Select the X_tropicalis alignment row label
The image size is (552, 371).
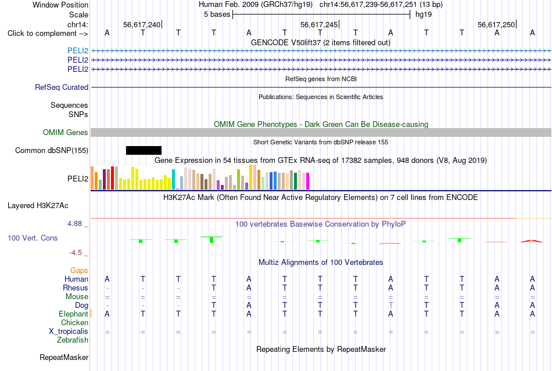click(x=69, y=332)
